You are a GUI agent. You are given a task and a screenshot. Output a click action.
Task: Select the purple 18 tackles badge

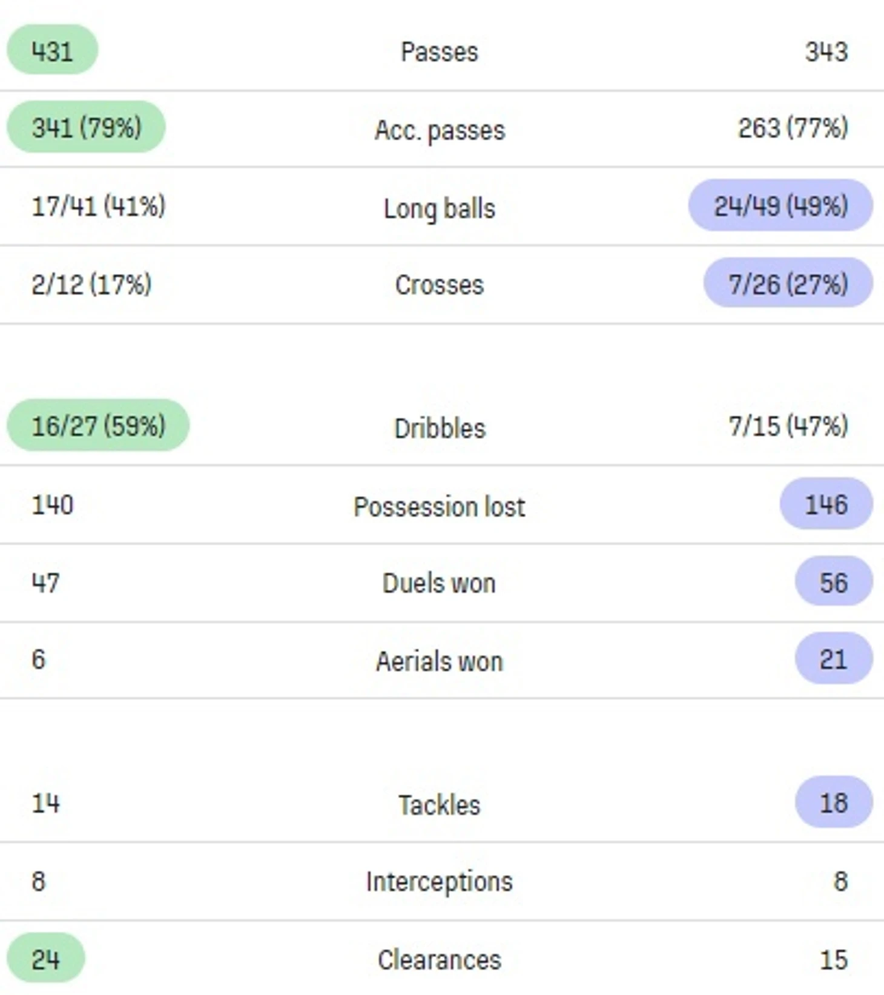pos(833,802)
